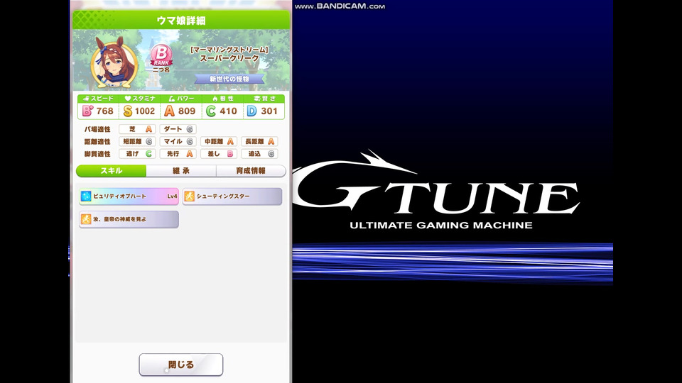Click the wisdom value 301
Viewport: 682px width, 383px height.
click(269, 111)
